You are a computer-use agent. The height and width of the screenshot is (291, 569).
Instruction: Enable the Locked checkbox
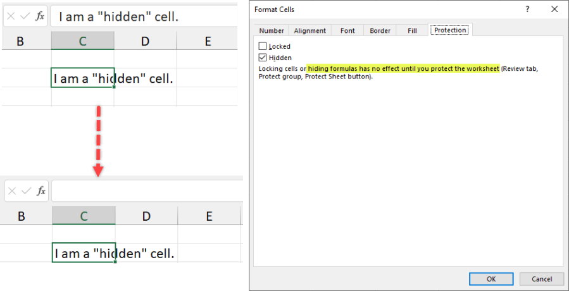point(263,46)
